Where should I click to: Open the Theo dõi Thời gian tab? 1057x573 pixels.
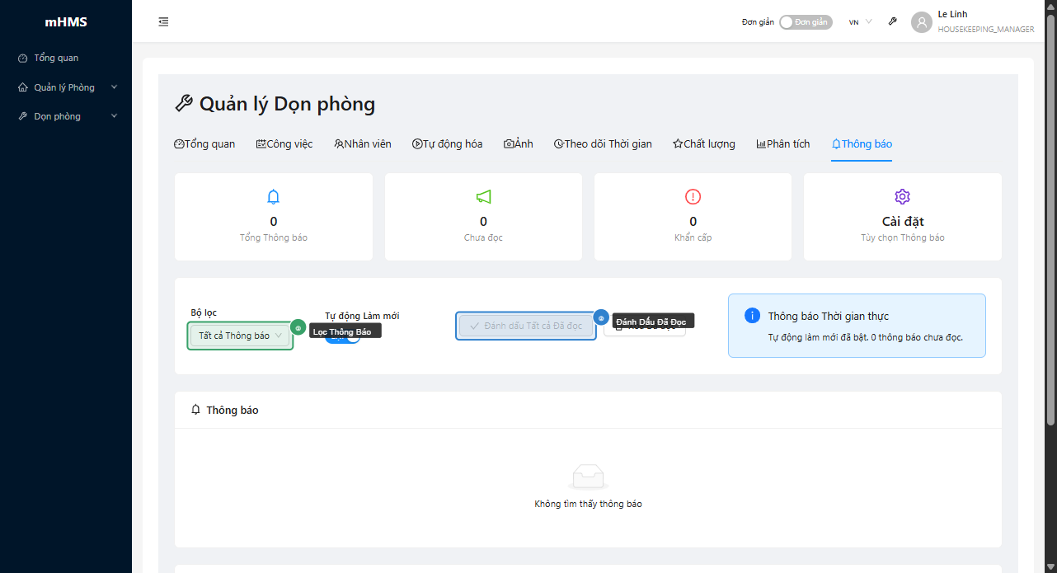click(x=603, y=144)
